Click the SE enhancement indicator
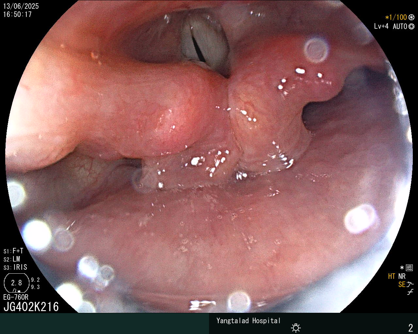 coord(402,284)
